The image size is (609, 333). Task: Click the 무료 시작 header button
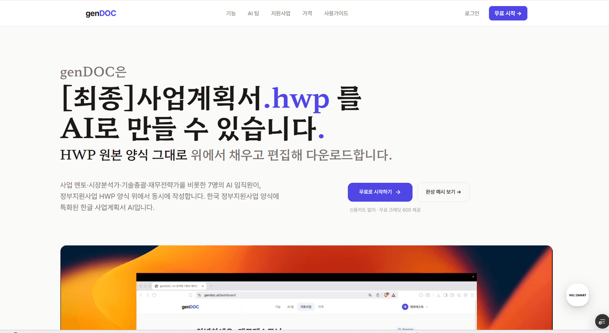(x=508, y=14)
